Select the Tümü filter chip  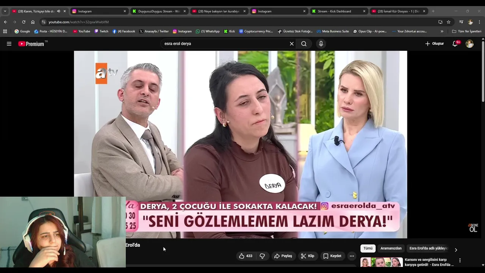pos(368,248)
